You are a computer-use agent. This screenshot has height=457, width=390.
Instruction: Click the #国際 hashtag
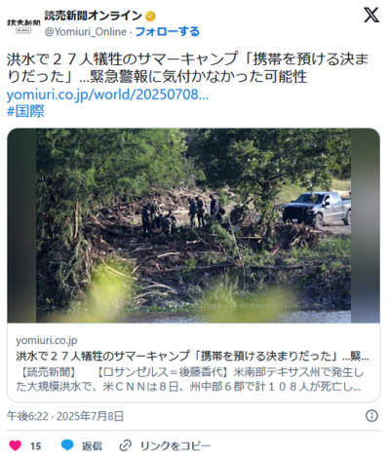coord(25,111)
